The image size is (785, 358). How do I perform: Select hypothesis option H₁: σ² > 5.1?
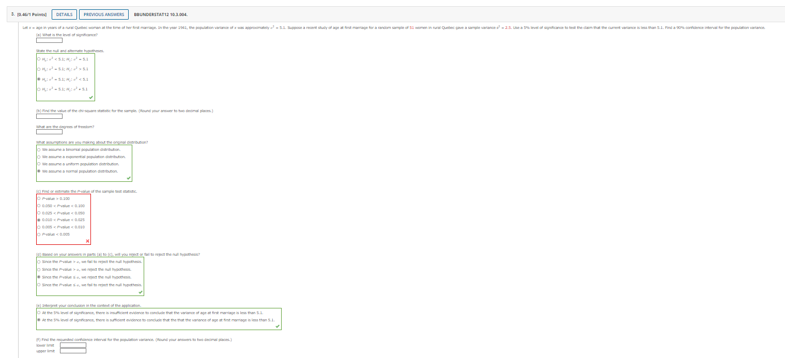pos(38,69)
